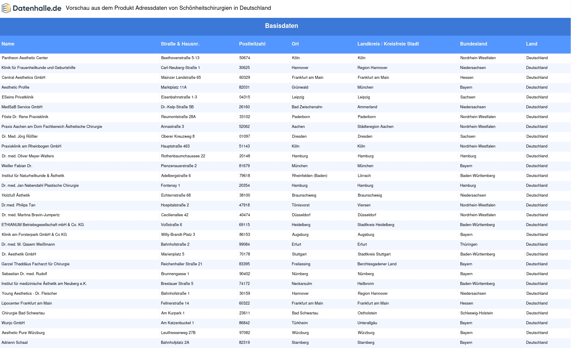
Task: Select Holzfuß Ästhetik name cell
Action: pyautogui.click(x=16, y=195)
